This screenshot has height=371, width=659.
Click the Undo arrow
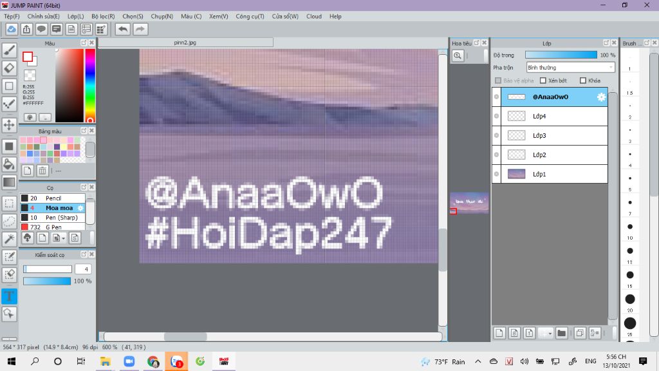123,29
